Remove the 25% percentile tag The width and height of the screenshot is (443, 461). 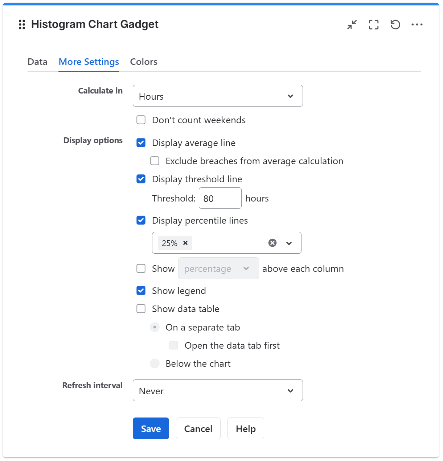coord(185,243)
